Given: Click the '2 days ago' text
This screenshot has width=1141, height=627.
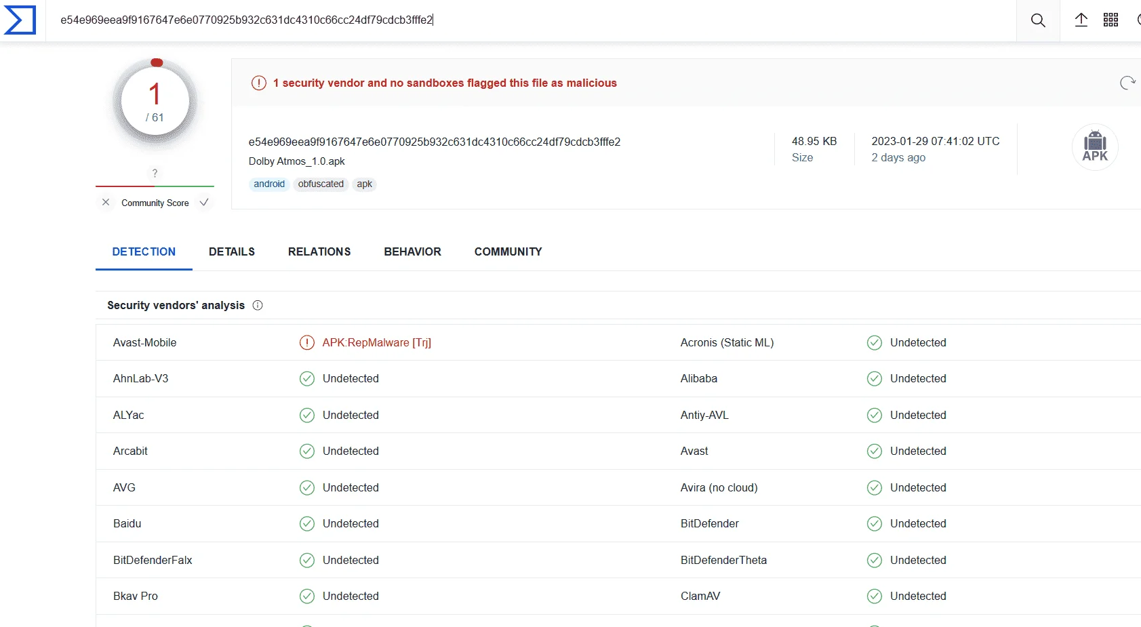Looking at the screenshot, I should [898, 157].
